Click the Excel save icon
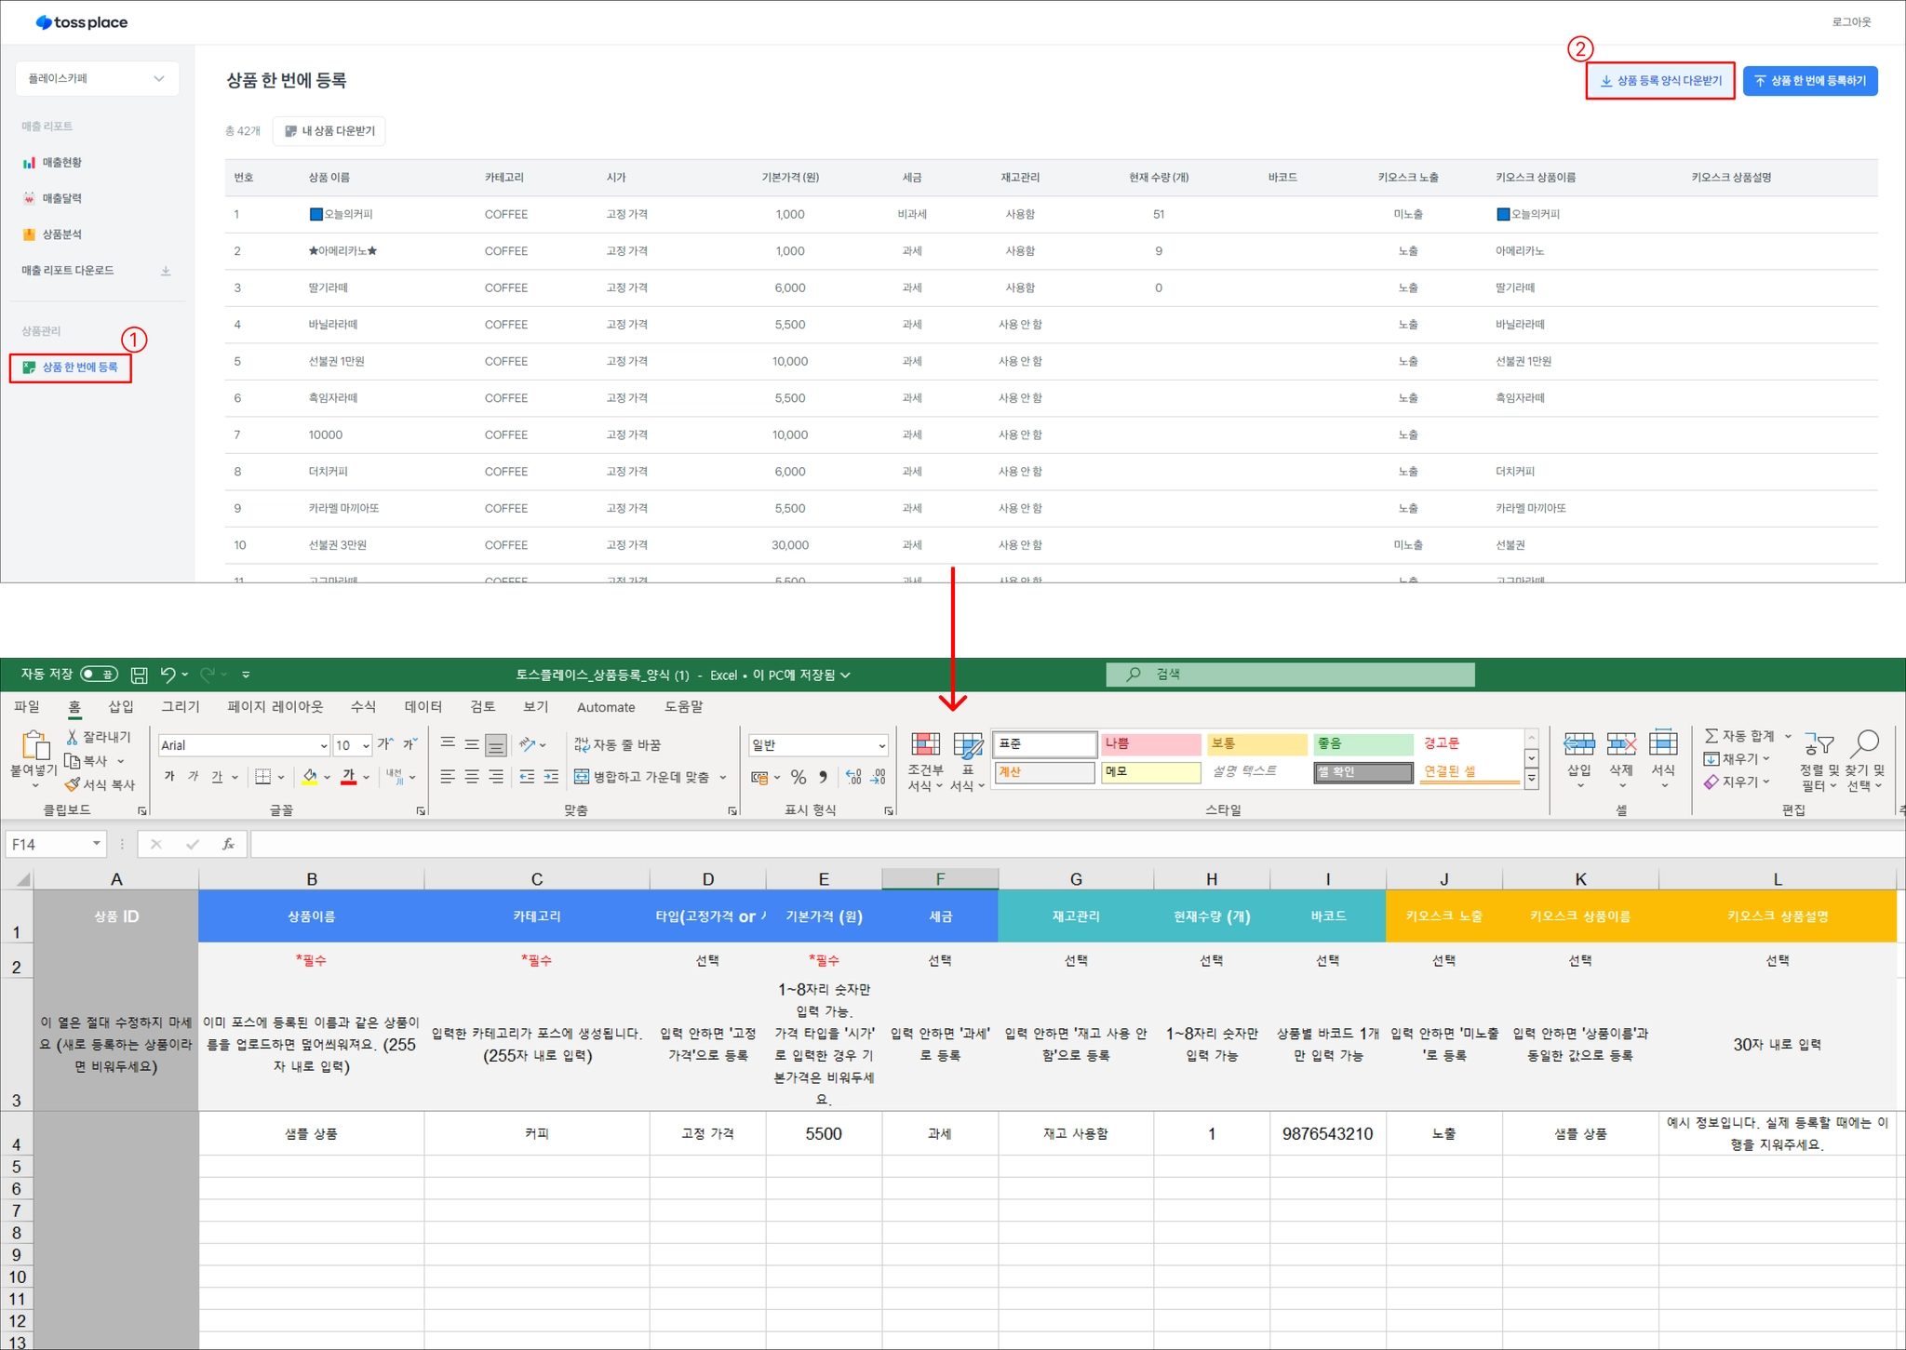The image size is (1906, 1350). 139,675
